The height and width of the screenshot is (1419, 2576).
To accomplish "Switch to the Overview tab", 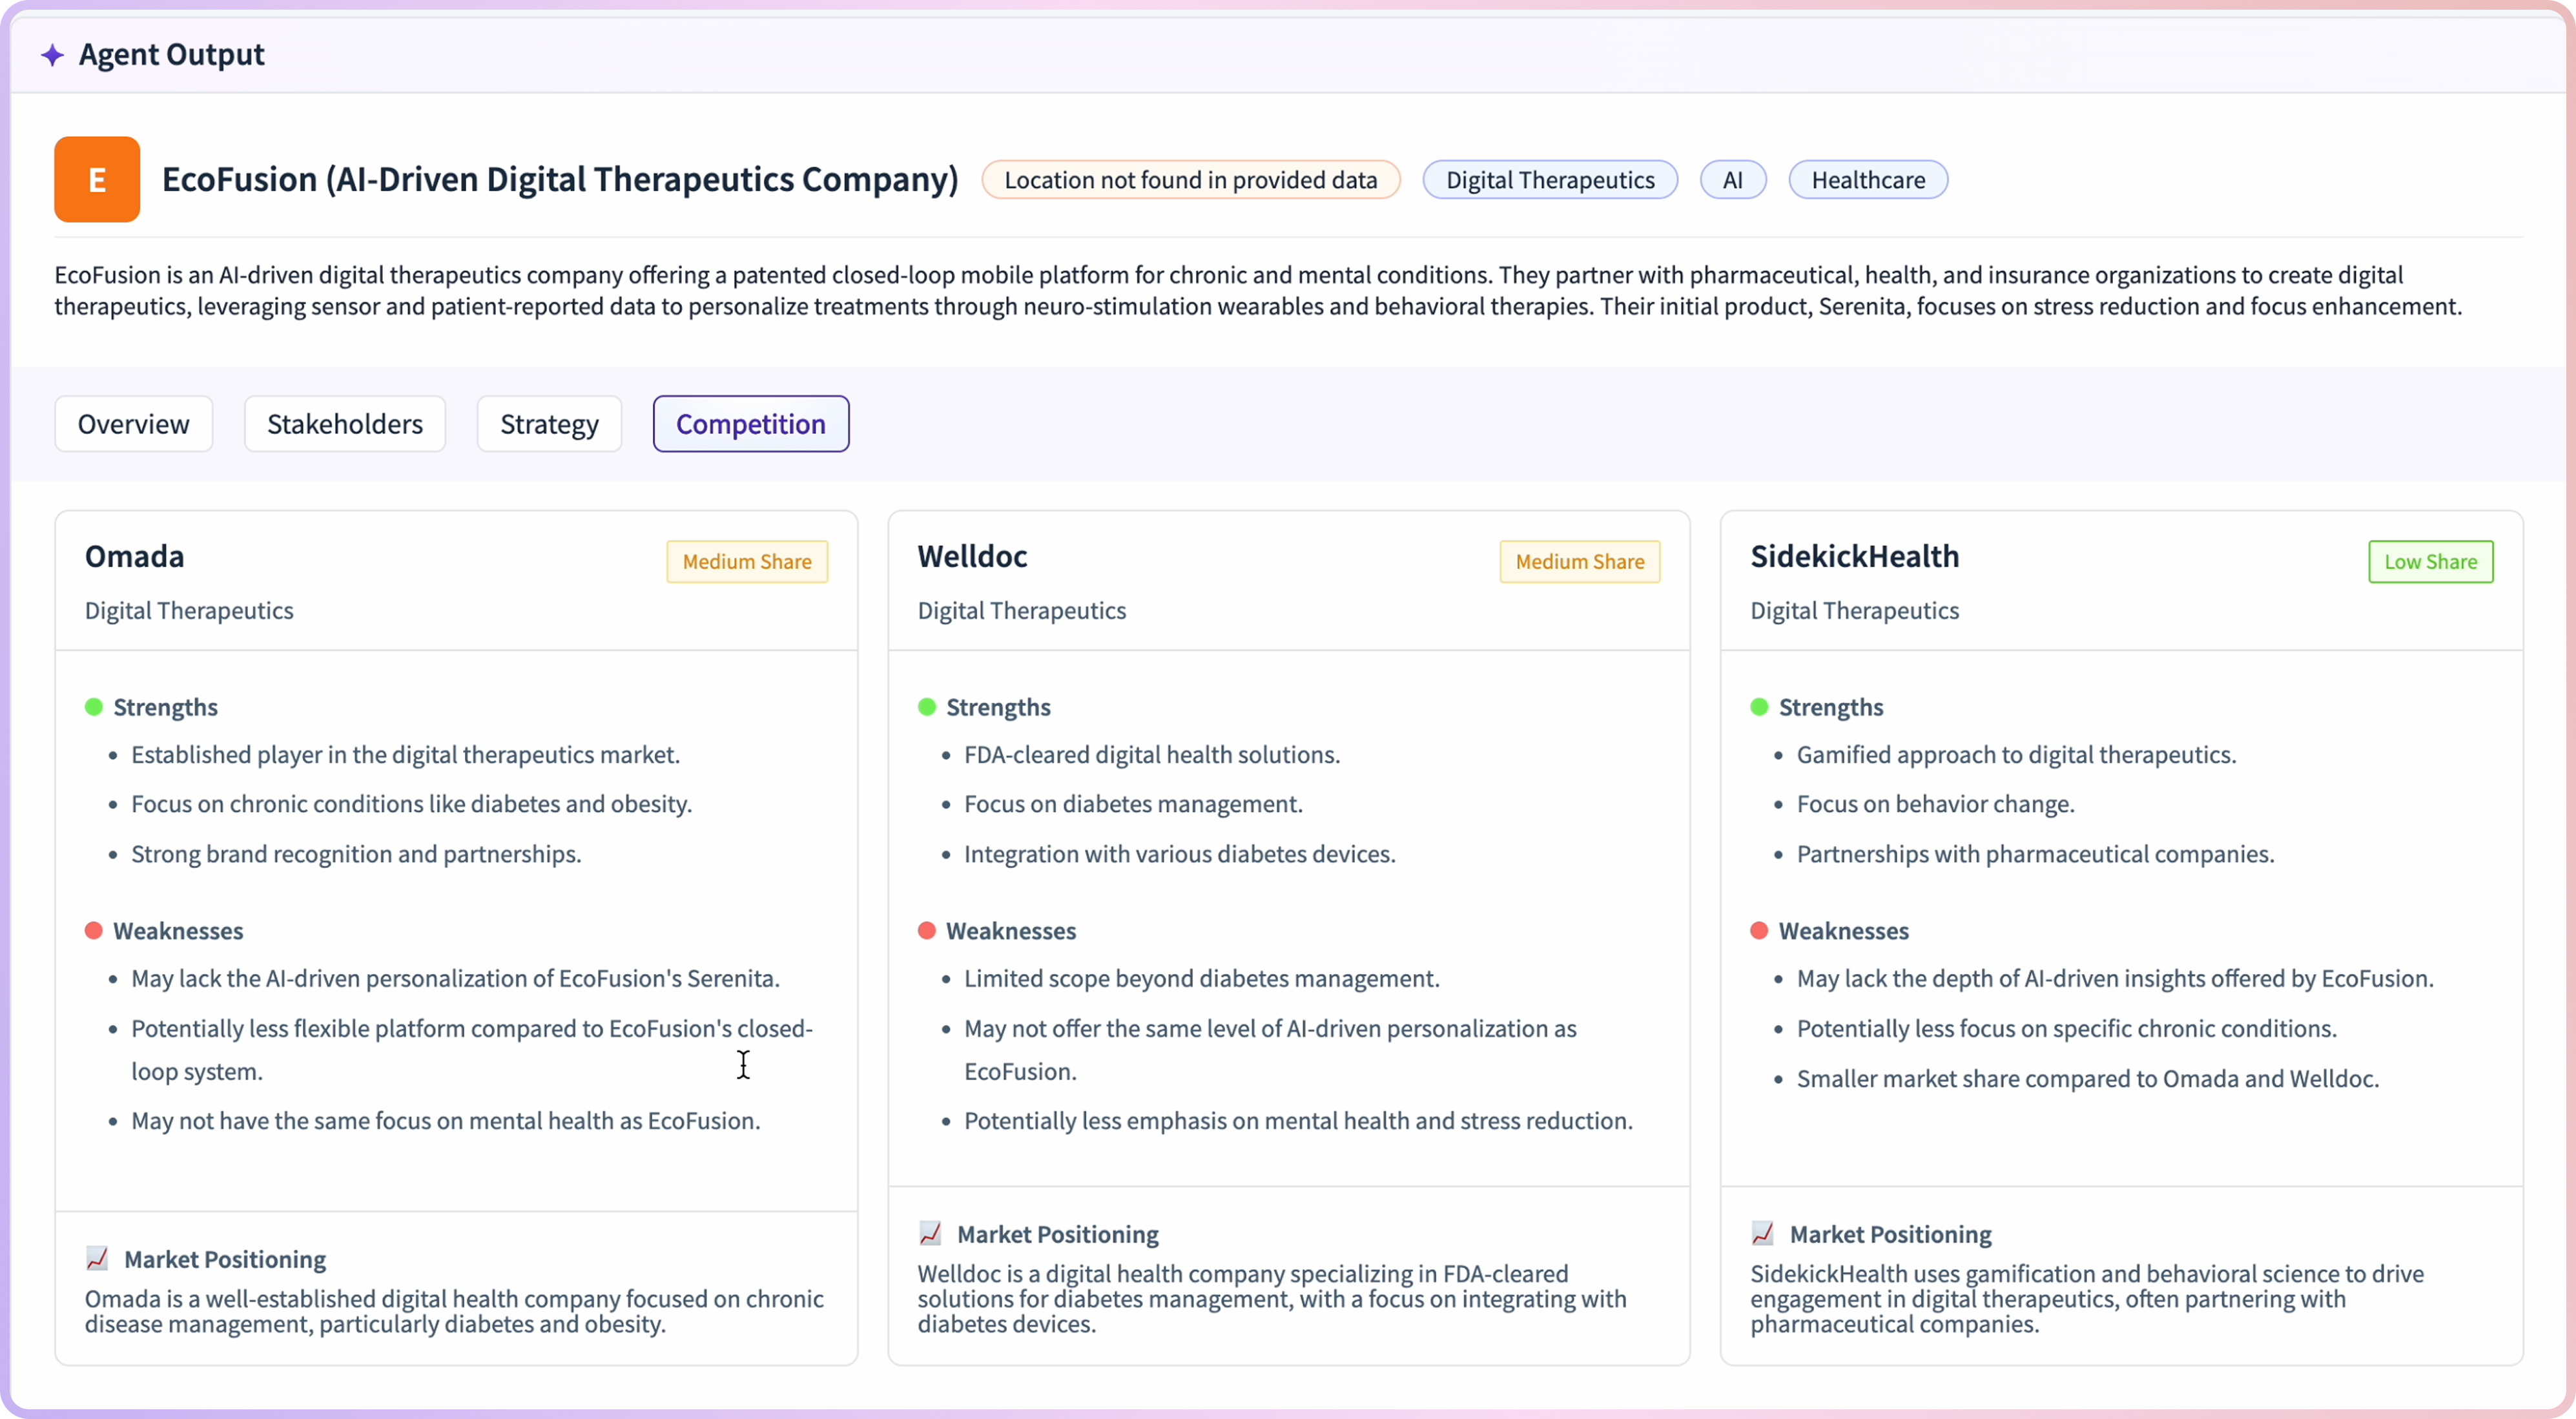I will point(133,424).
